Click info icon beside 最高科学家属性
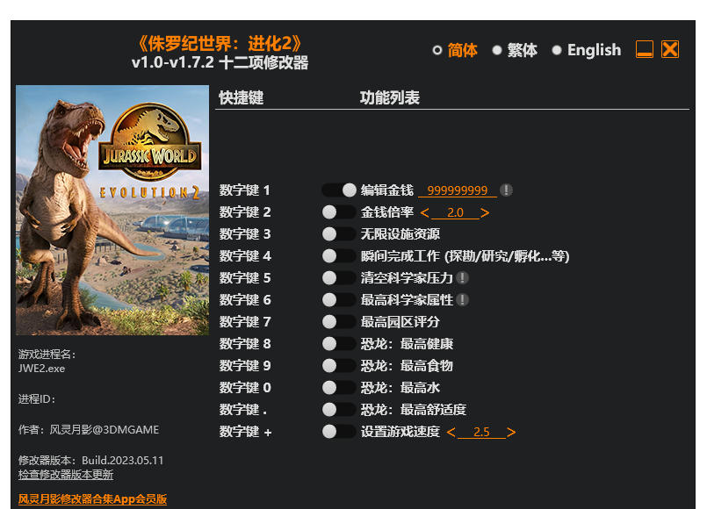Screen dimensions: 707x509 click(x=462, y=299)
